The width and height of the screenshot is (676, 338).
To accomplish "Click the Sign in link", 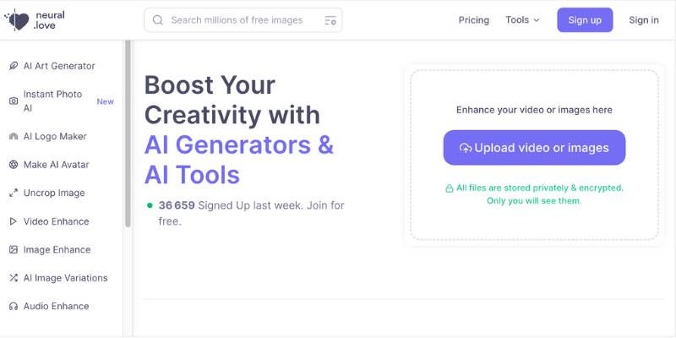I will (x=644, y=20).
